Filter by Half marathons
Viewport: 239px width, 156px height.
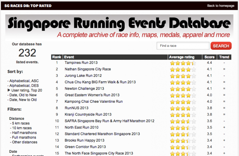pos(25,133)
